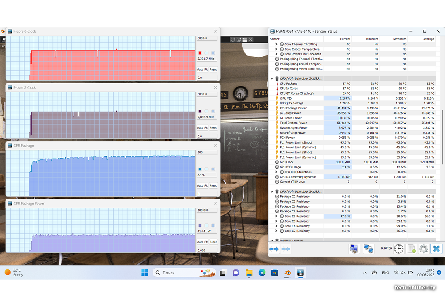This screenshot has height=297, width=445.
Task: Expand the Core Thermal Throttling row
Action: coord(276,45)
